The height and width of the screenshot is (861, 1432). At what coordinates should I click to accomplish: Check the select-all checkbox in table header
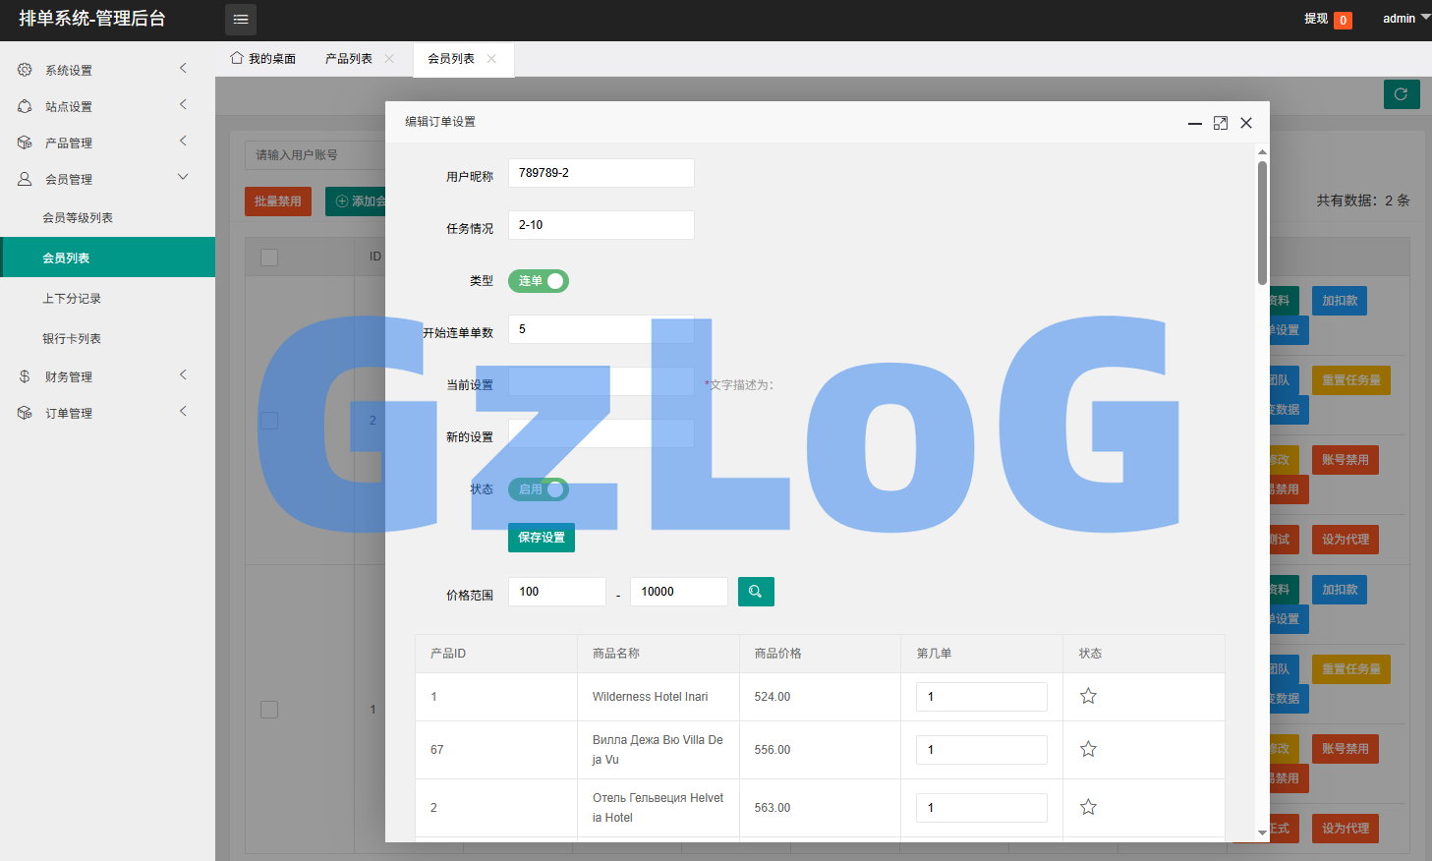tap(269, 258)
